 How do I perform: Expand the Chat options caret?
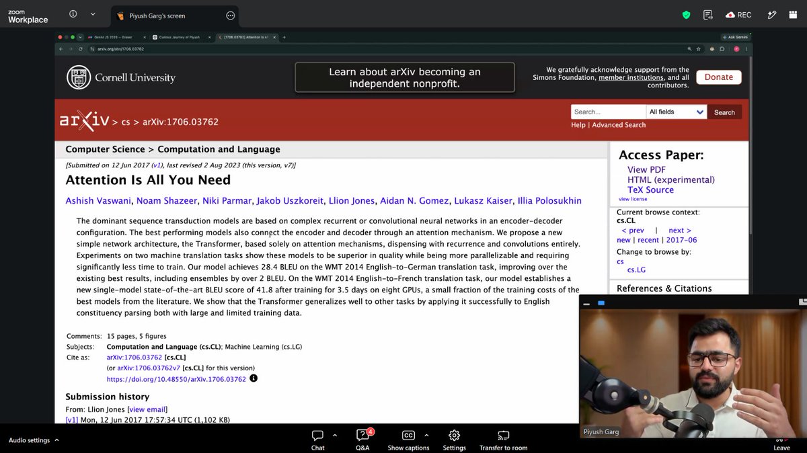(x=335, y=436)
